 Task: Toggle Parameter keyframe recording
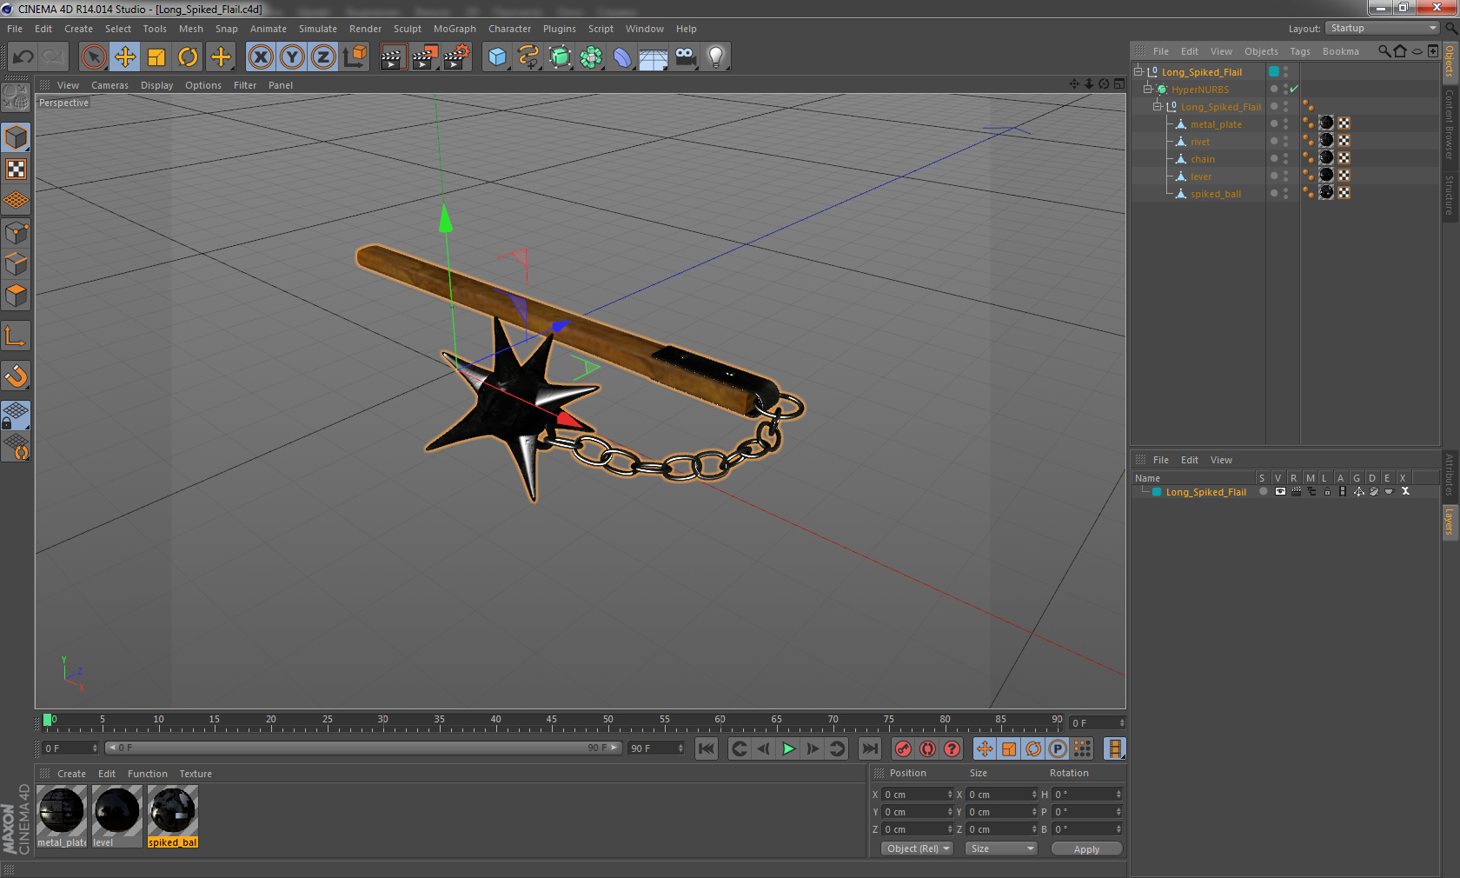click(x=1058, y=748)
